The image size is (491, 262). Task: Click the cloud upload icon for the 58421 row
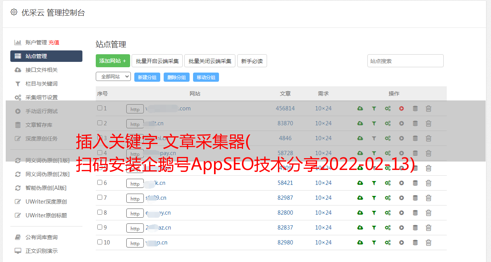tap(360, 183)
